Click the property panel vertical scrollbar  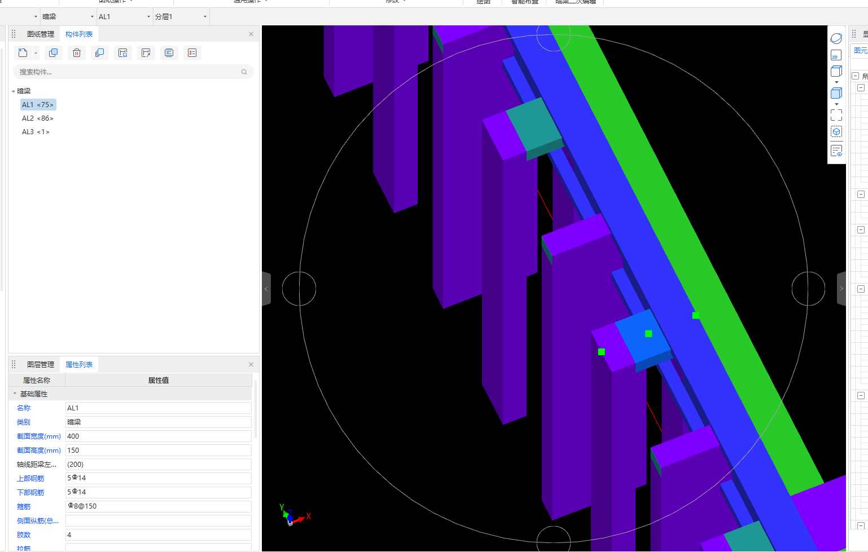point(256,409)
